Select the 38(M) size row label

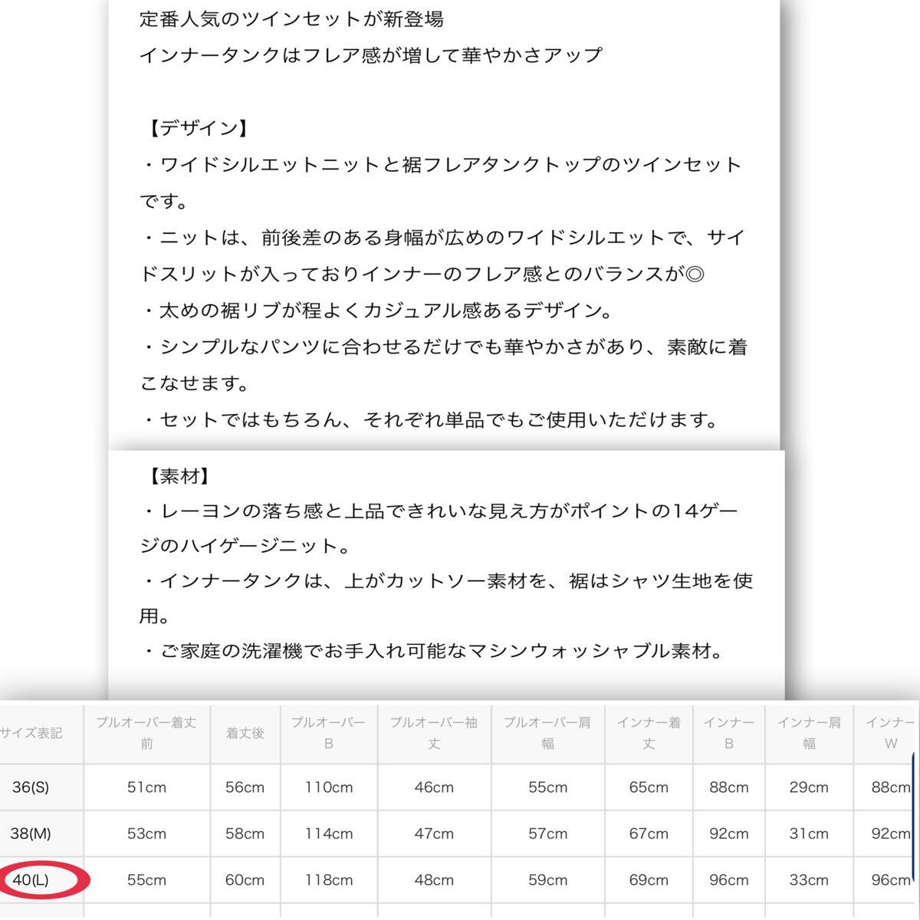(31, 833)
